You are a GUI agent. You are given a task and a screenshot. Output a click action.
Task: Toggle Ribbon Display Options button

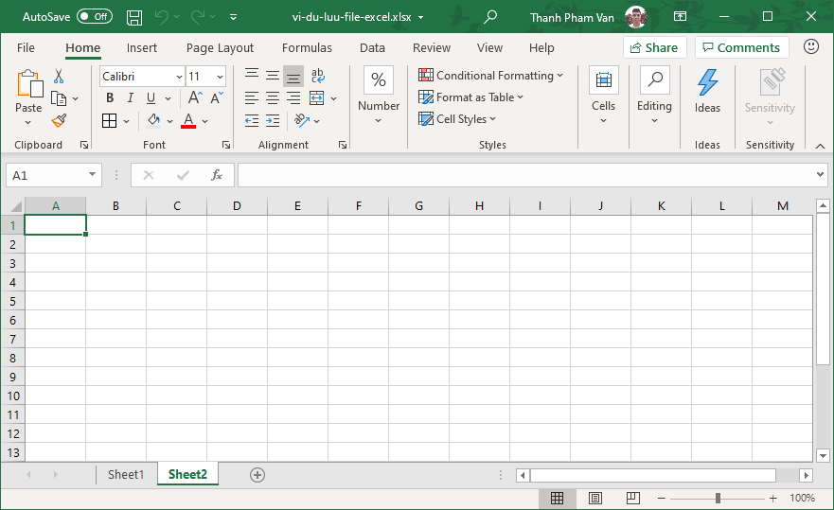pos(680,16)
